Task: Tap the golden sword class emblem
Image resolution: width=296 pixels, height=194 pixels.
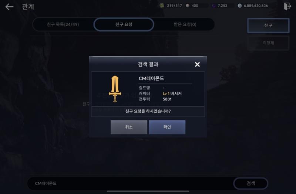Action: tap(115, 89)
